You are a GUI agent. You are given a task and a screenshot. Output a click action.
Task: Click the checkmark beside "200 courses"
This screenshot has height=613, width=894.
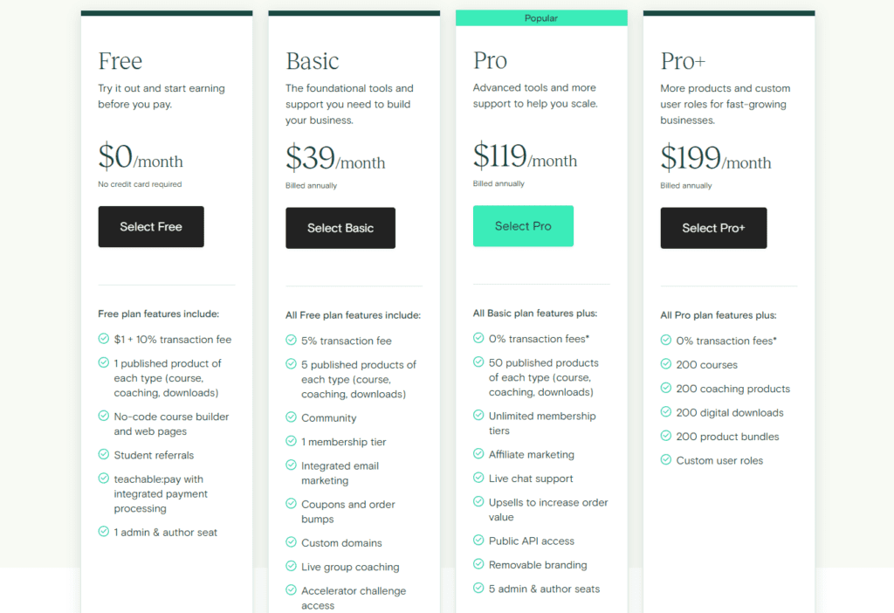click(x=666, y=364)
